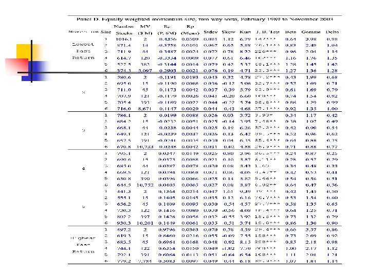Click the 0.8460 return value
The image size is (370, 277).
[167, 236]
